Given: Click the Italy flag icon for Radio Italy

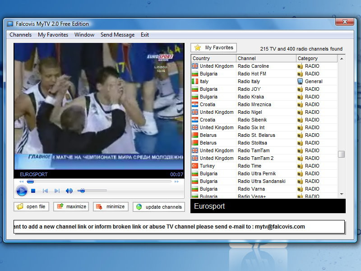Looking at the screenshot, I should [x=195, y=81].
